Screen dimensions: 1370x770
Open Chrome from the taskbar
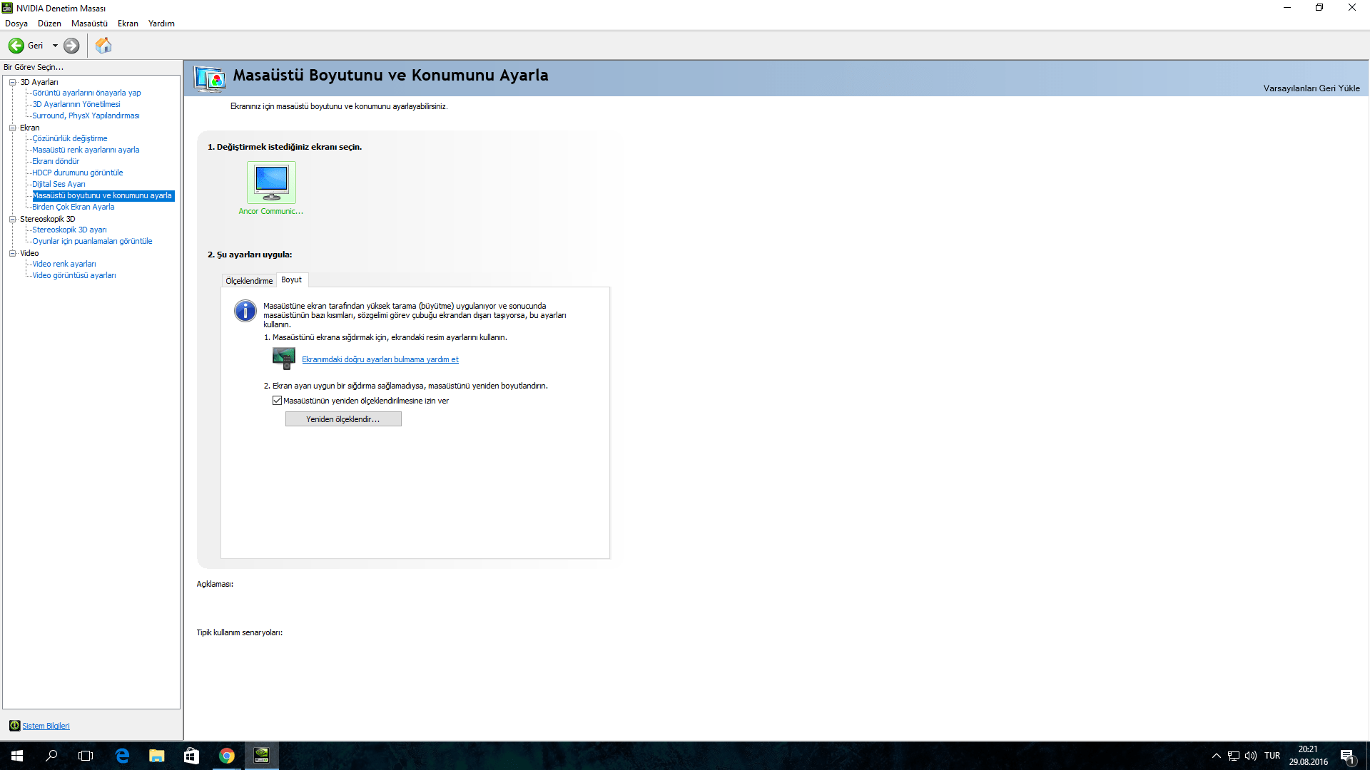(x=227, y=756)
